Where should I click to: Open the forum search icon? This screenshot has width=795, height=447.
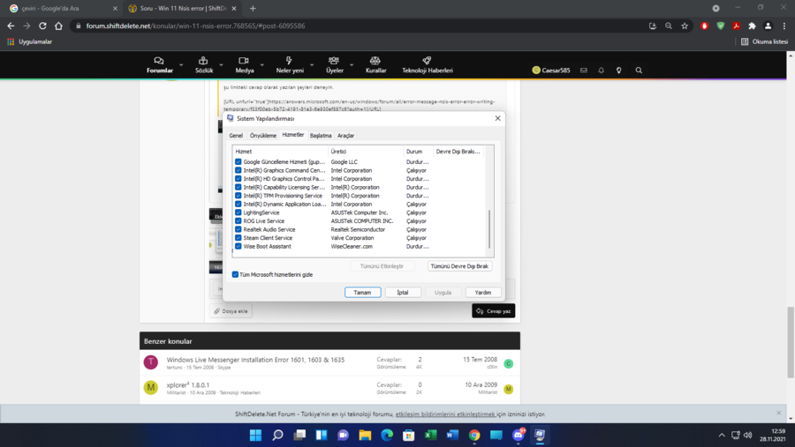click(639, 71)
